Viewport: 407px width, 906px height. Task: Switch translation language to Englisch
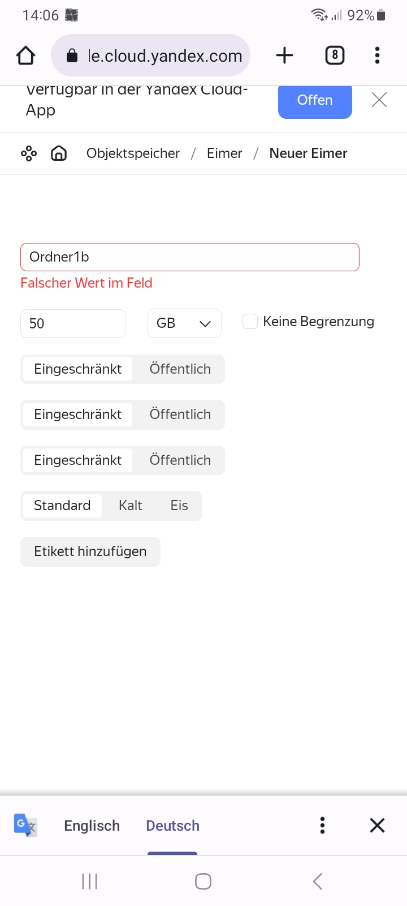(92, 825)
